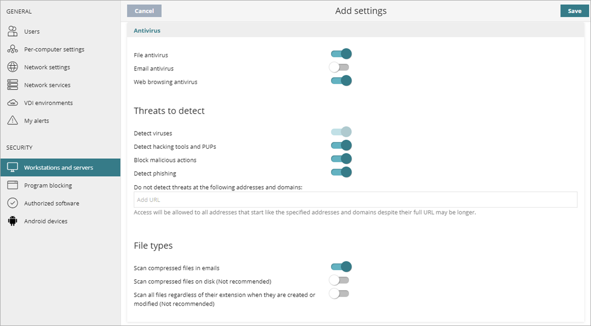Enable Email antivirus

tap(341, 67)
